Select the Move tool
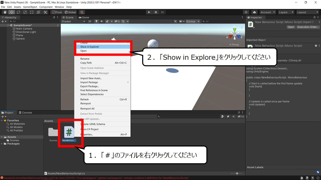The image size is (321, 180). coord(12,12)
